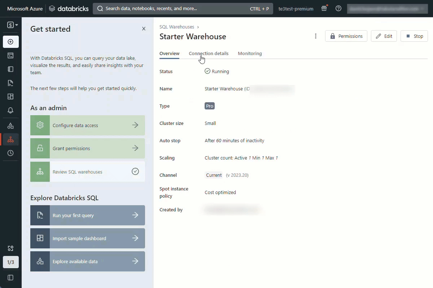
Task: Go to SQL Warehouses breadcrumb link
Action: click(x=177, y=27)
